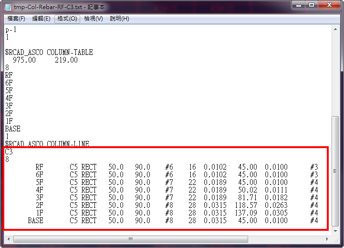Click the vertical scrollbar up arrow
The height and width of the screenshot is (248, 344).
335,29
